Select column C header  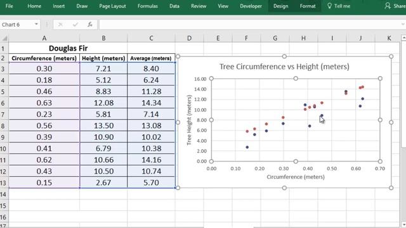[x=151, y=38]
